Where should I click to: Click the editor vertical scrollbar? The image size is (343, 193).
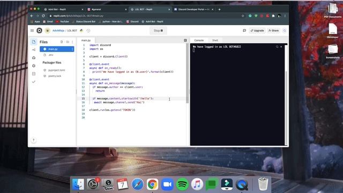tap(187, 73)
